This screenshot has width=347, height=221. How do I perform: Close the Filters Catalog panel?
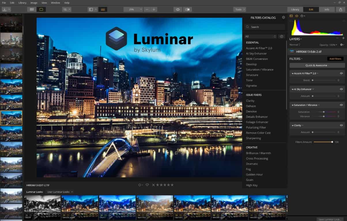tap(283, 18)
